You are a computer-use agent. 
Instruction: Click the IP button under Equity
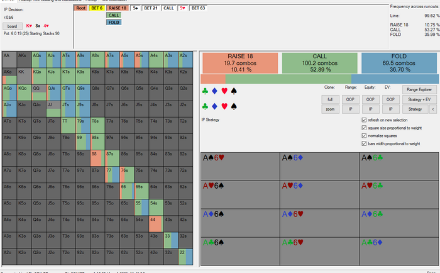tap(370, 109)
